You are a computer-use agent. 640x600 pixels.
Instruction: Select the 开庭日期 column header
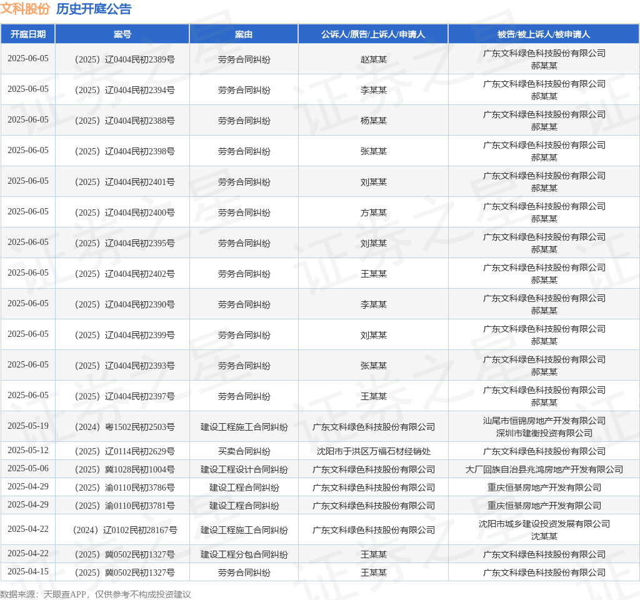point(27,34)
